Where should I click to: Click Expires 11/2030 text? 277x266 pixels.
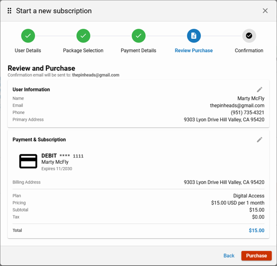click(x=57, y=169)
